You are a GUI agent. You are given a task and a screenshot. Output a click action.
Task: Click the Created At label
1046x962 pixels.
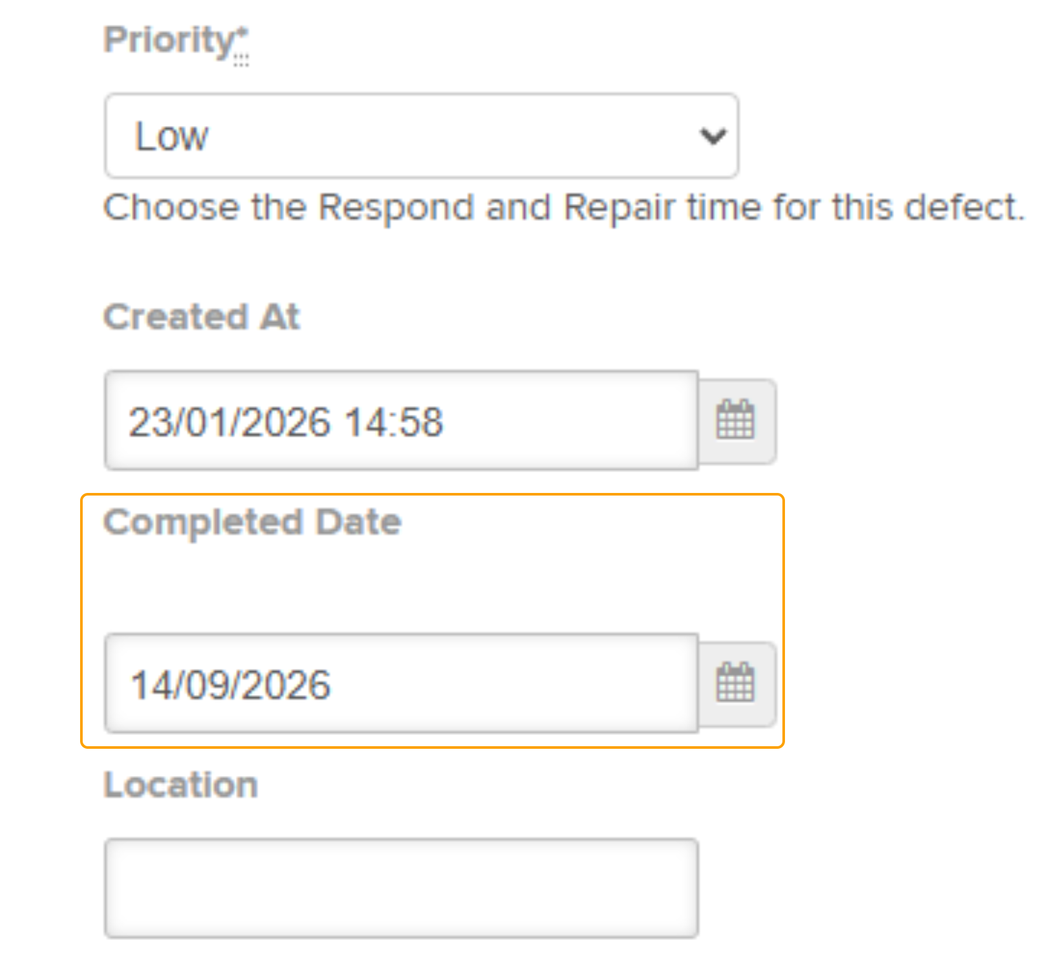click(x=202, y=317)
